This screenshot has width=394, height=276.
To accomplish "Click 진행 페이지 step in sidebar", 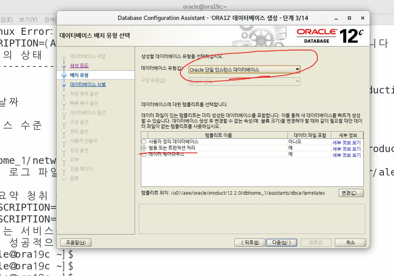I will pos(81,169).
